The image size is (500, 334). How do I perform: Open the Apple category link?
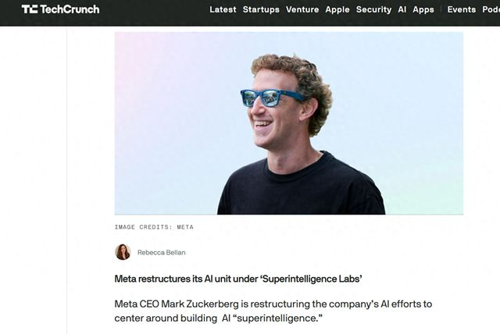337,9
